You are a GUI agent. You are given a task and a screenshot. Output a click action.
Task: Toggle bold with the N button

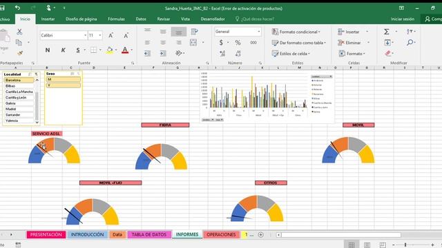(x=48, y=50)
